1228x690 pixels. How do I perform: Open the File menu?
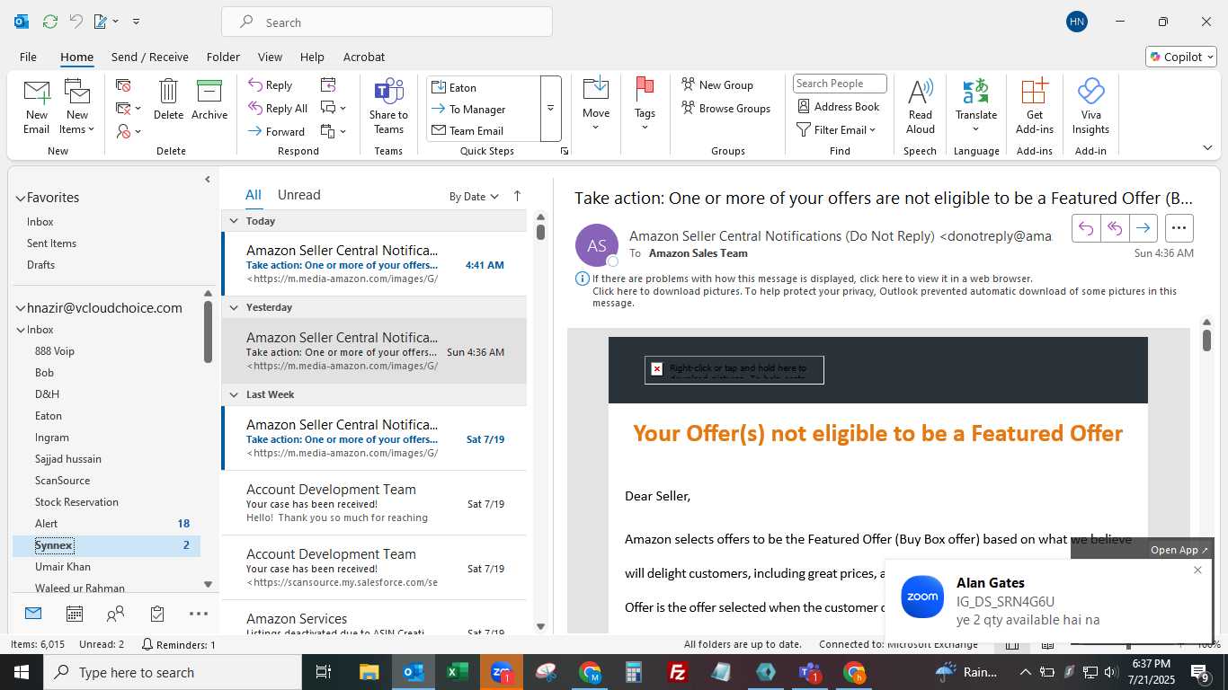pyautogui.click(x=28, y=57)
